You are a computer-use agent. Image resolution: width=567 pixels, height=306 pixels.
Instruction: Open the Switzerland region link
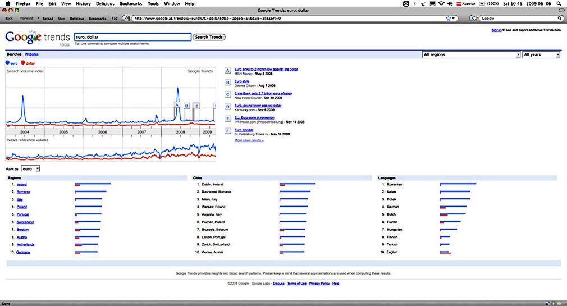[x=25, y=222]
